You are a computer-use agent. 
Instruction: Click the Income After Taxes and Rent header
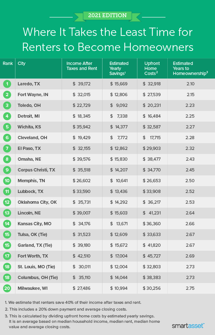82,66
